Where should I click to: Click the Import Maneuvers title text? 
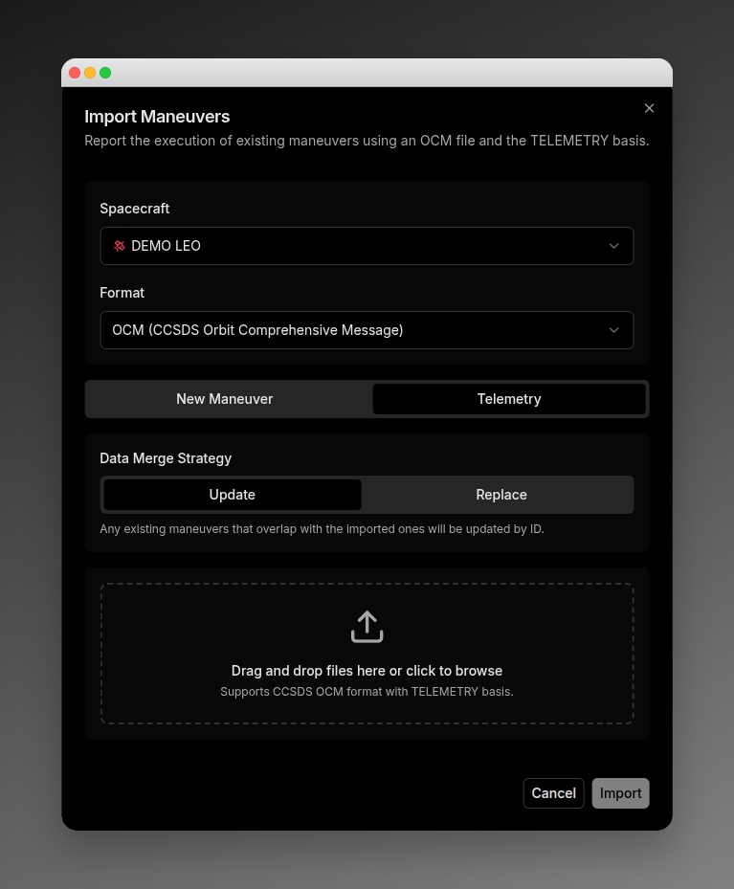[157, 117]
